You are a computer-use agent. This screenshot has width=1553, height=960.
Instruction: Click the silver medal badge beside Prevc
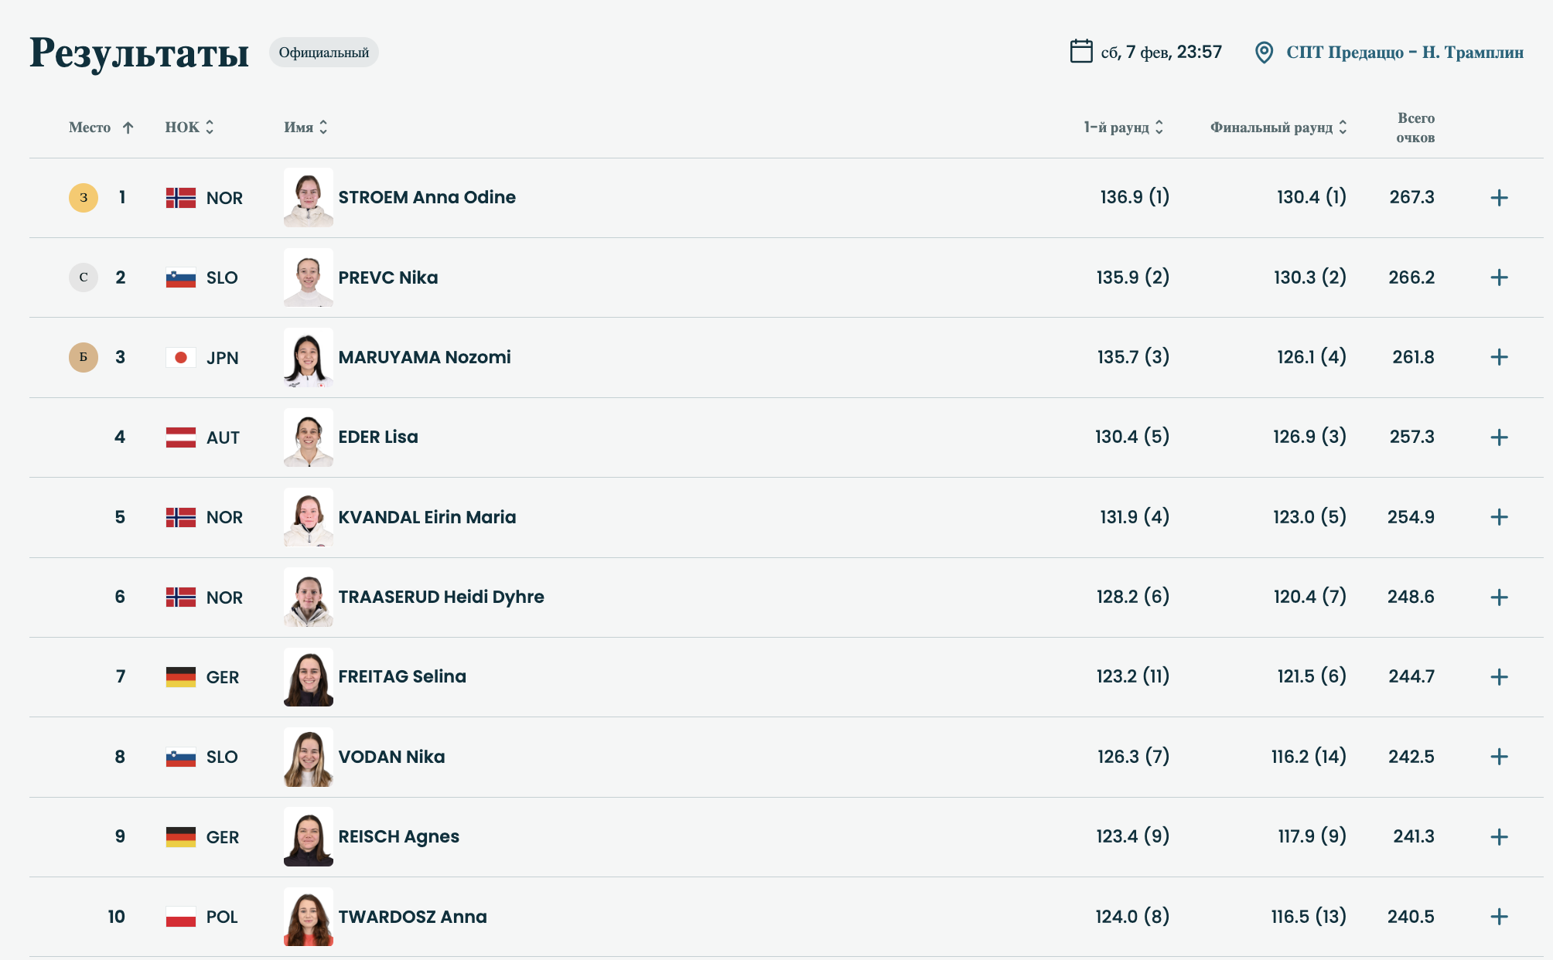(x=84, y=277)
